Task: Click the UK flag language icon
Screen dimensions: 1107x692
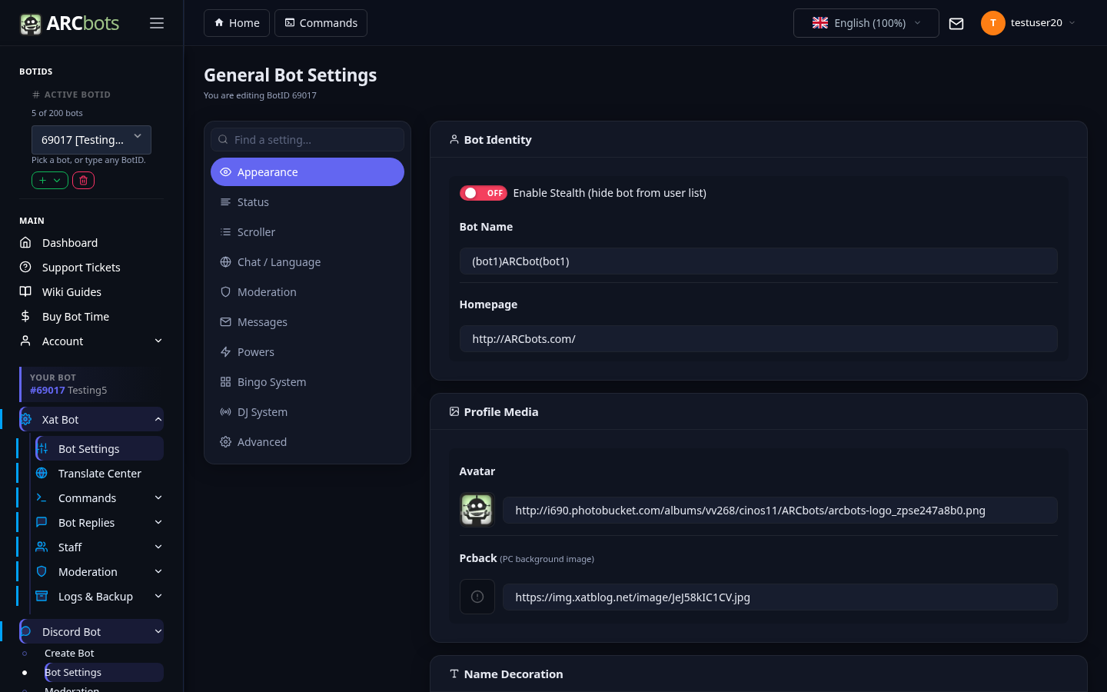Action: pos(820,23)
